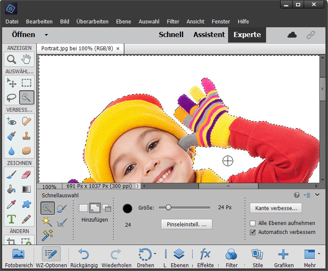The height and width of the screenshot is (271, 328).
Task: Open the Ebenen layers panel
Action: click(x=179, y=255)
